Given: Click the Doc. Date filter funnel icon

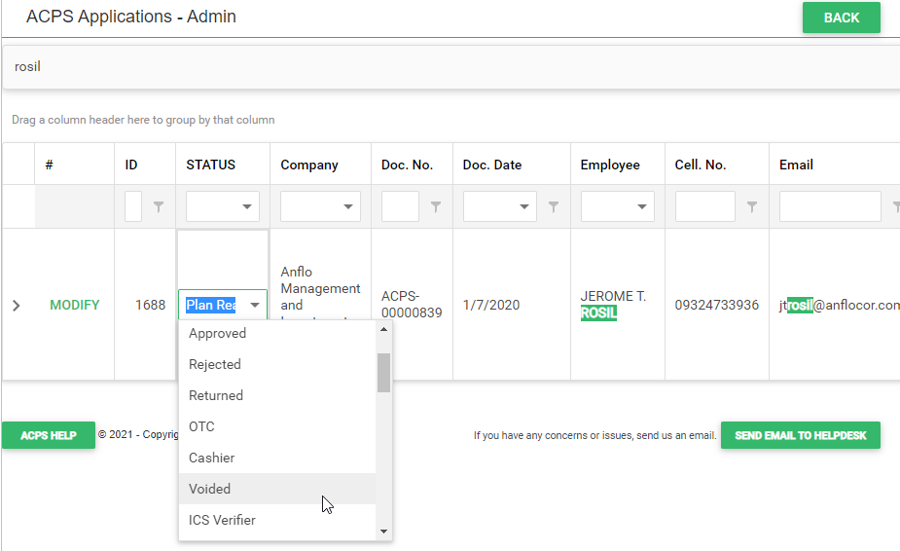Looking at the screenshot, I should click(x=554, y=206).
